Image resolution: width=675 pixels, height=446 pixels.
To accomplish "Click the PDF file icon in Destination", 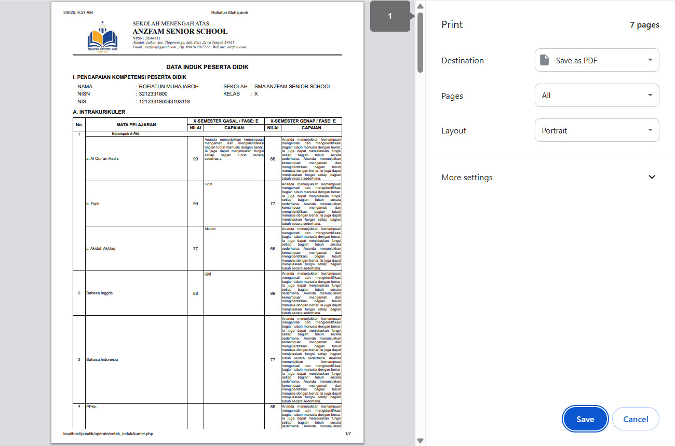I will pos(544,60).
